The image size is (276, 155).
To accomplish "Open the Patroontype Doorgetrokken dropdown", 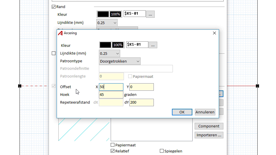I will click(x=120, y=61).
